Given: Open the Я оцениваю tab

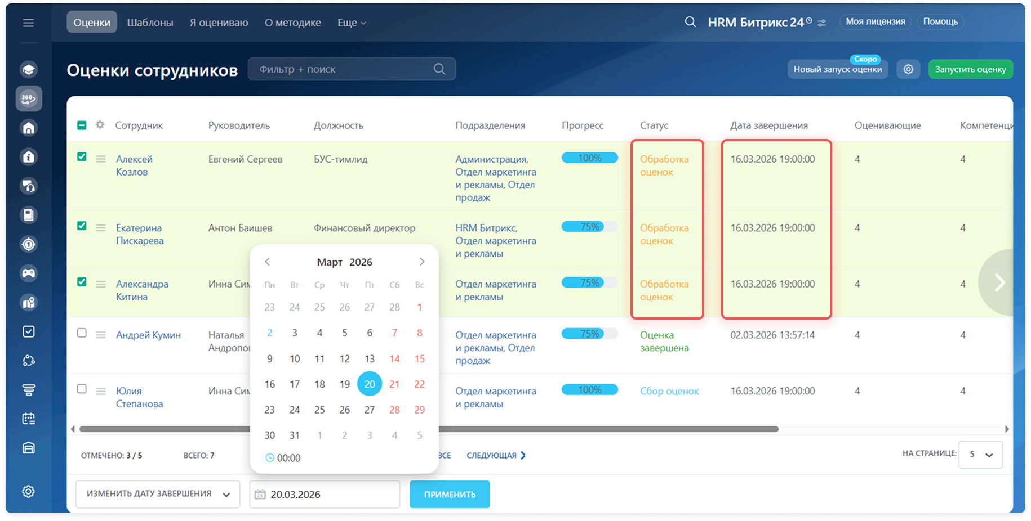Looking at the screenshot, I should [x=219, y=23].
